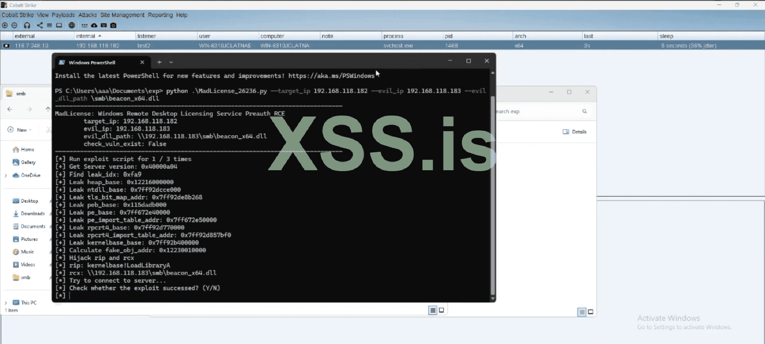Select large icons view toggle in the exp Explorer window

point(591,312)
